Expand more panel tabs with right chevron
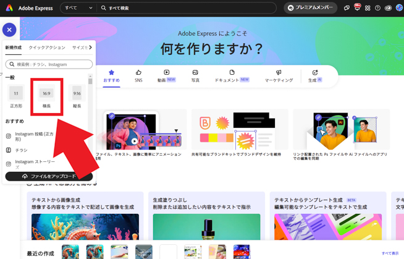This screenshot has width=404, height=259. (91, 48)
